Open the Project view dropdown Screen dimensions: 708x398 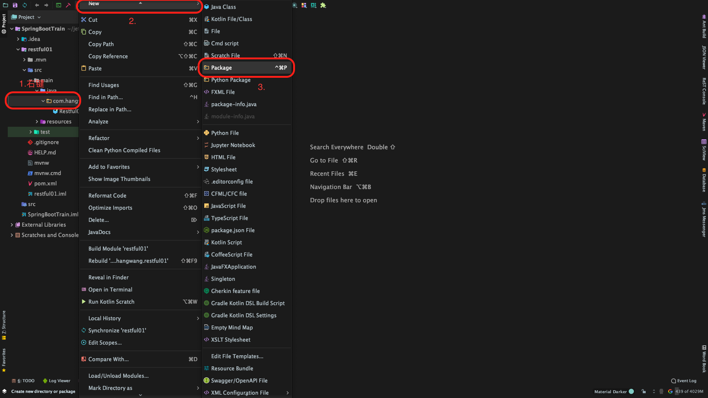click(x=26, y=17)
